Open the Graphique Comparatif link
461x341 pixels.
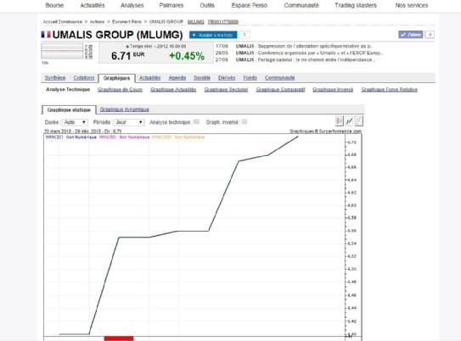coord(280,90)
